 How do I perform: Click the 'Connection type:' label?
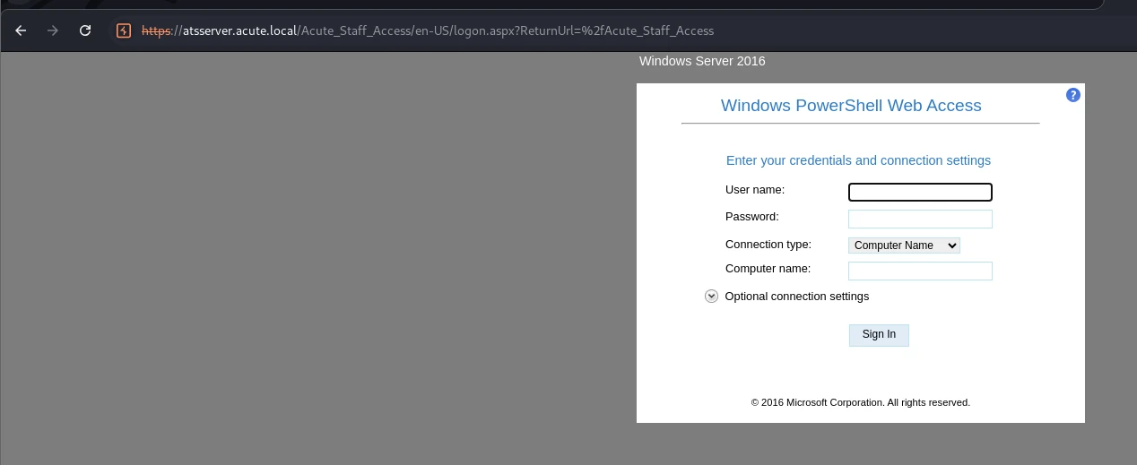pyautogui.click(x=768, y=245)
